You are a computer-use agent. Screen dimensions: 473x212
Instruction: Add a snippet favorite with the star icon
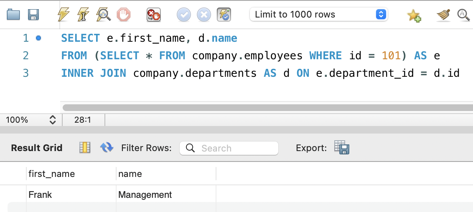coord(414,15)
